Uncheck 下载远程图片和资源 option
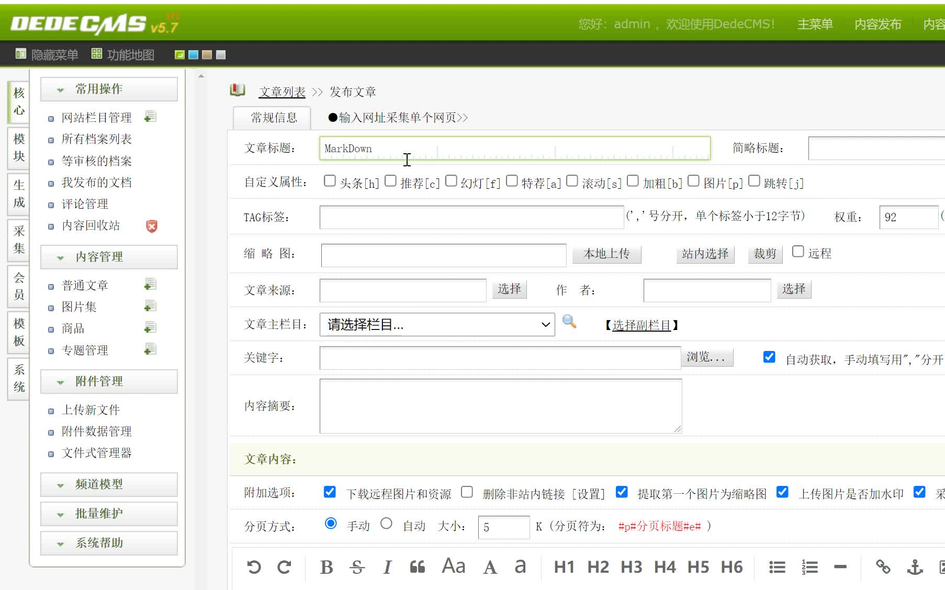Viewport: 945px width, 590px height. coord(330,492)
